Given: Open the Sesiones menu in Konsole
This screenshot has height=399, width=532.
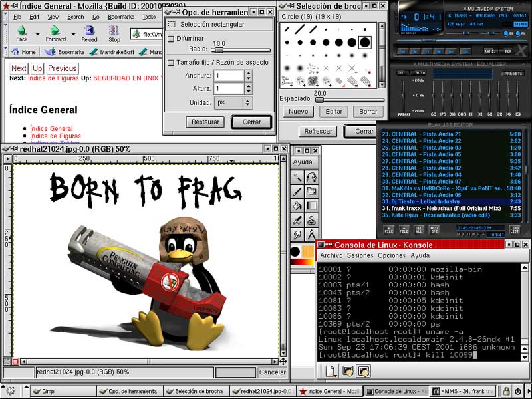Looking at the screenshot, I should coord(360,255).
